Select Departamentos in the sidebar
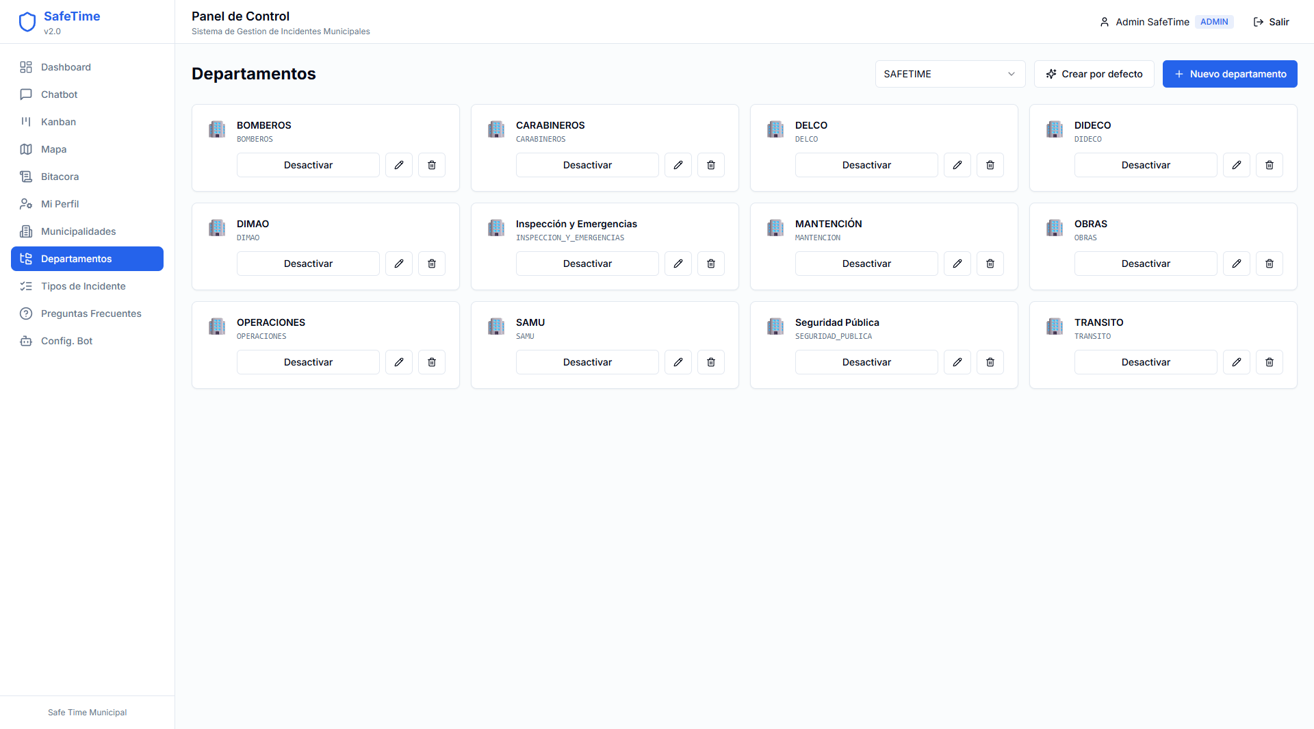This screenshot has height=729, width=1314. pyautogui.click(x=87, y=259)
